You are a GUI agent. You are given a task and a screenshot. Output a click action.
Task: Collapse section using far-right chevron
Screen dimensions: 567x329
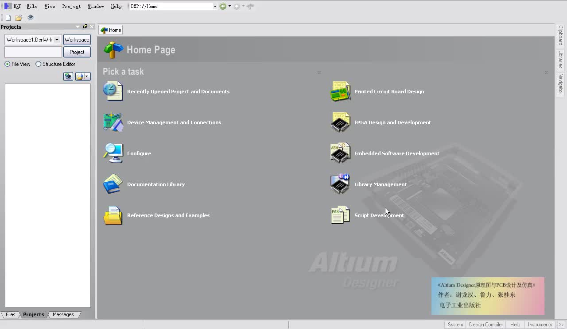click(546, 72)
